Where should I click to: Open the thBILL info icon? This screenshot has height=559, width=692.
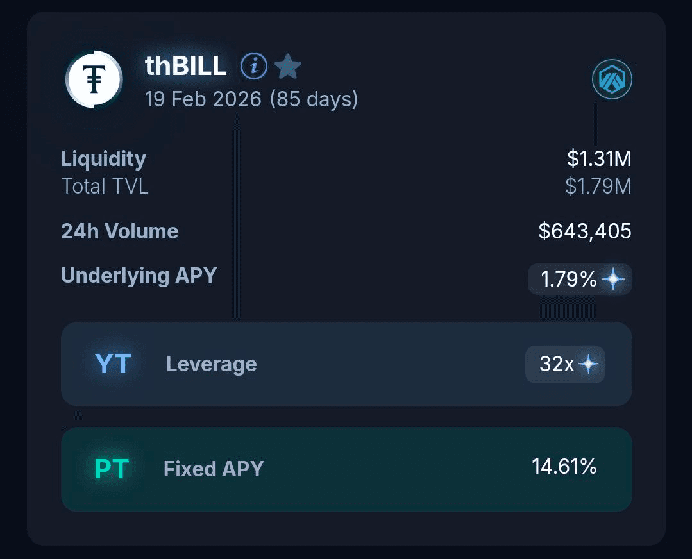(x=253, y=66)
